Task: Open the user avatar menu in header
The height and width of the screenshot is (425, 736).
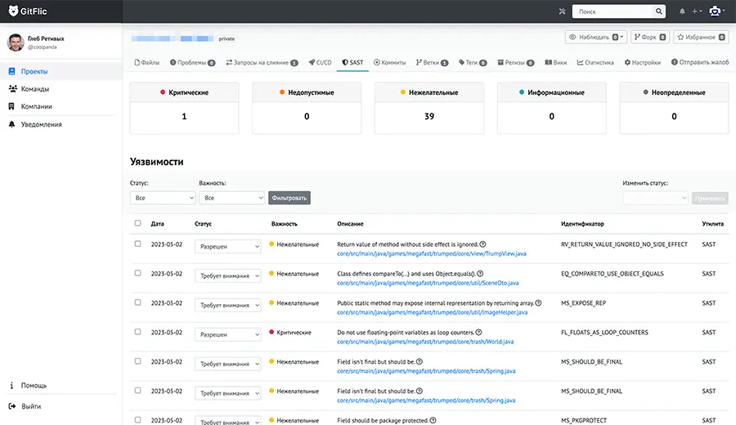Action: (716, 11)
